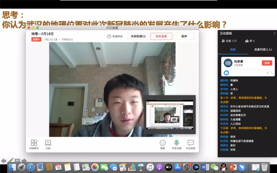The width and height of the screenshot is (277, 173).
Task: Open 声音设置 microphone settings
Action: [x=176, y=143]
